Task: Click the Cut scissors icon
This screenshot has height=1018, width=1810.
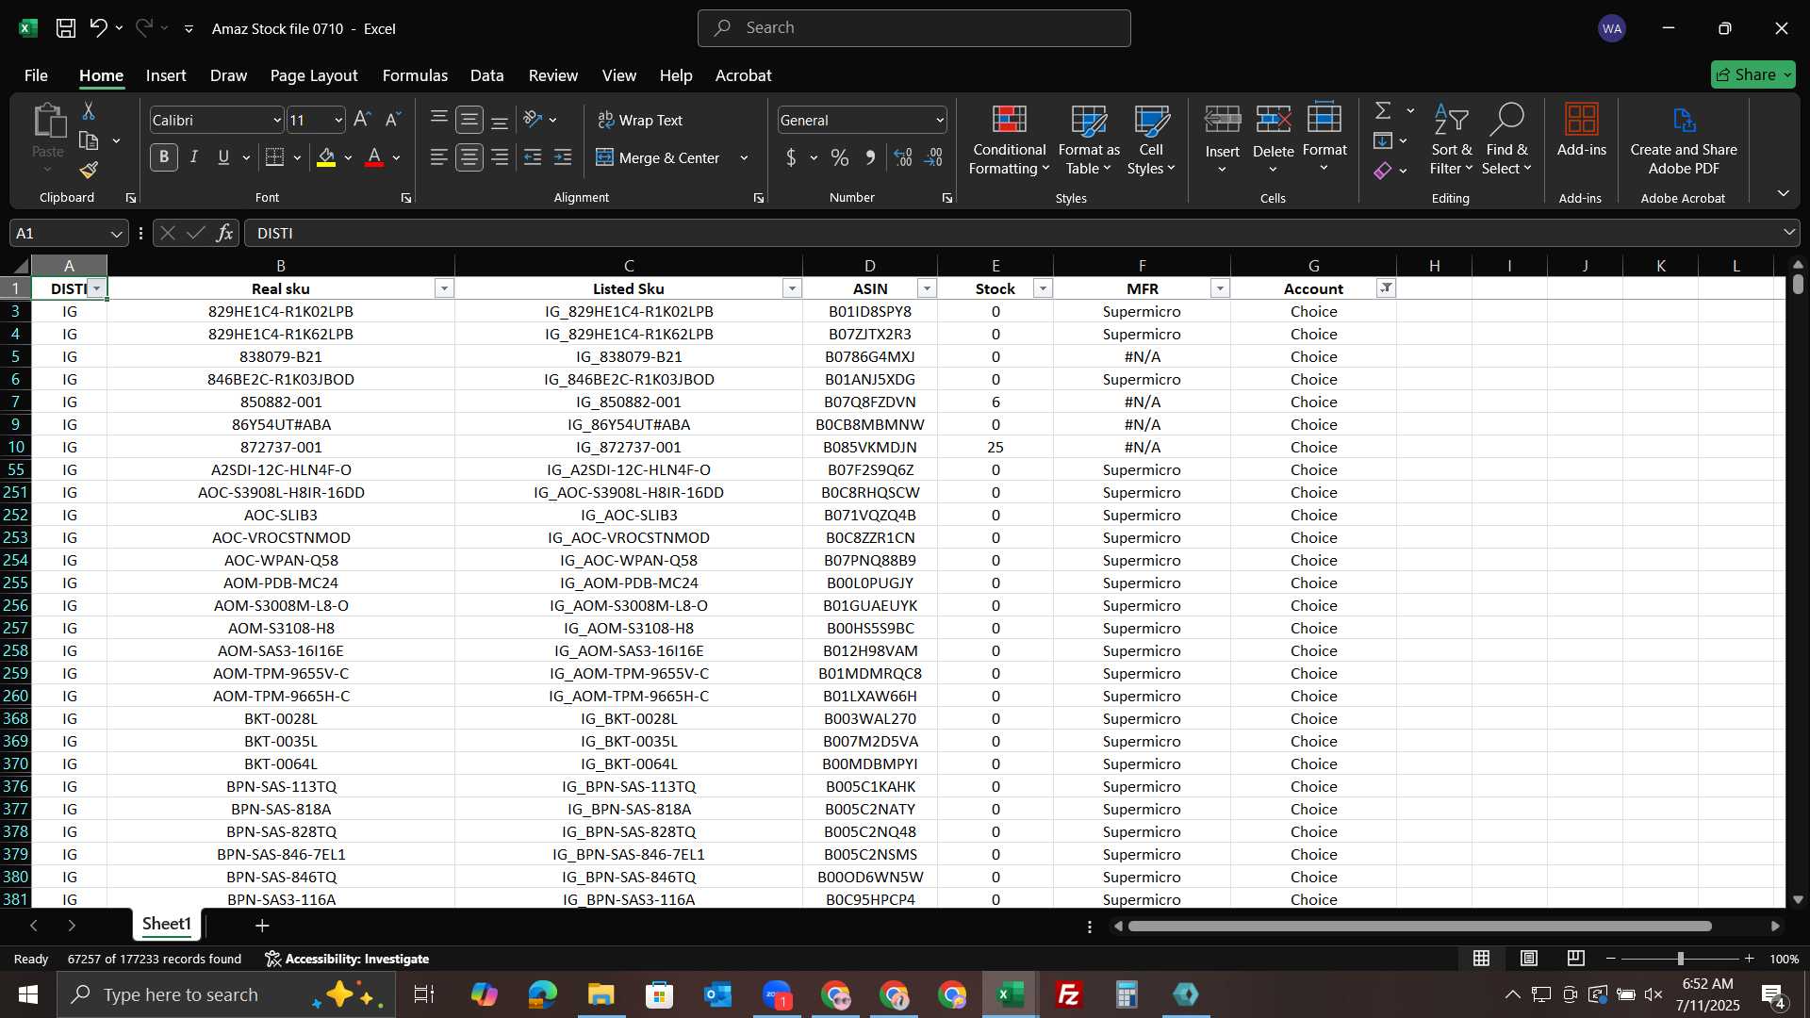Action: (x=89, y=111)
